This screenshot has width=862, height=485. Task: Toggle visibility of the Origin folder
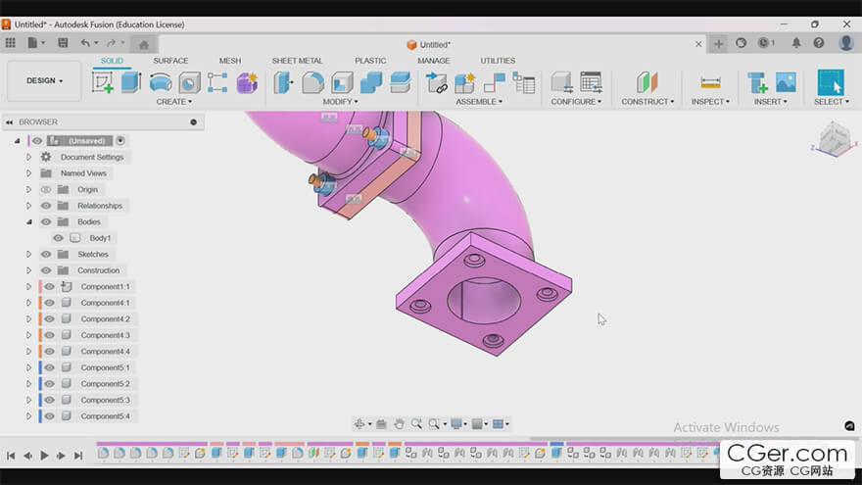pyautogui.click(x=45, y=189)
